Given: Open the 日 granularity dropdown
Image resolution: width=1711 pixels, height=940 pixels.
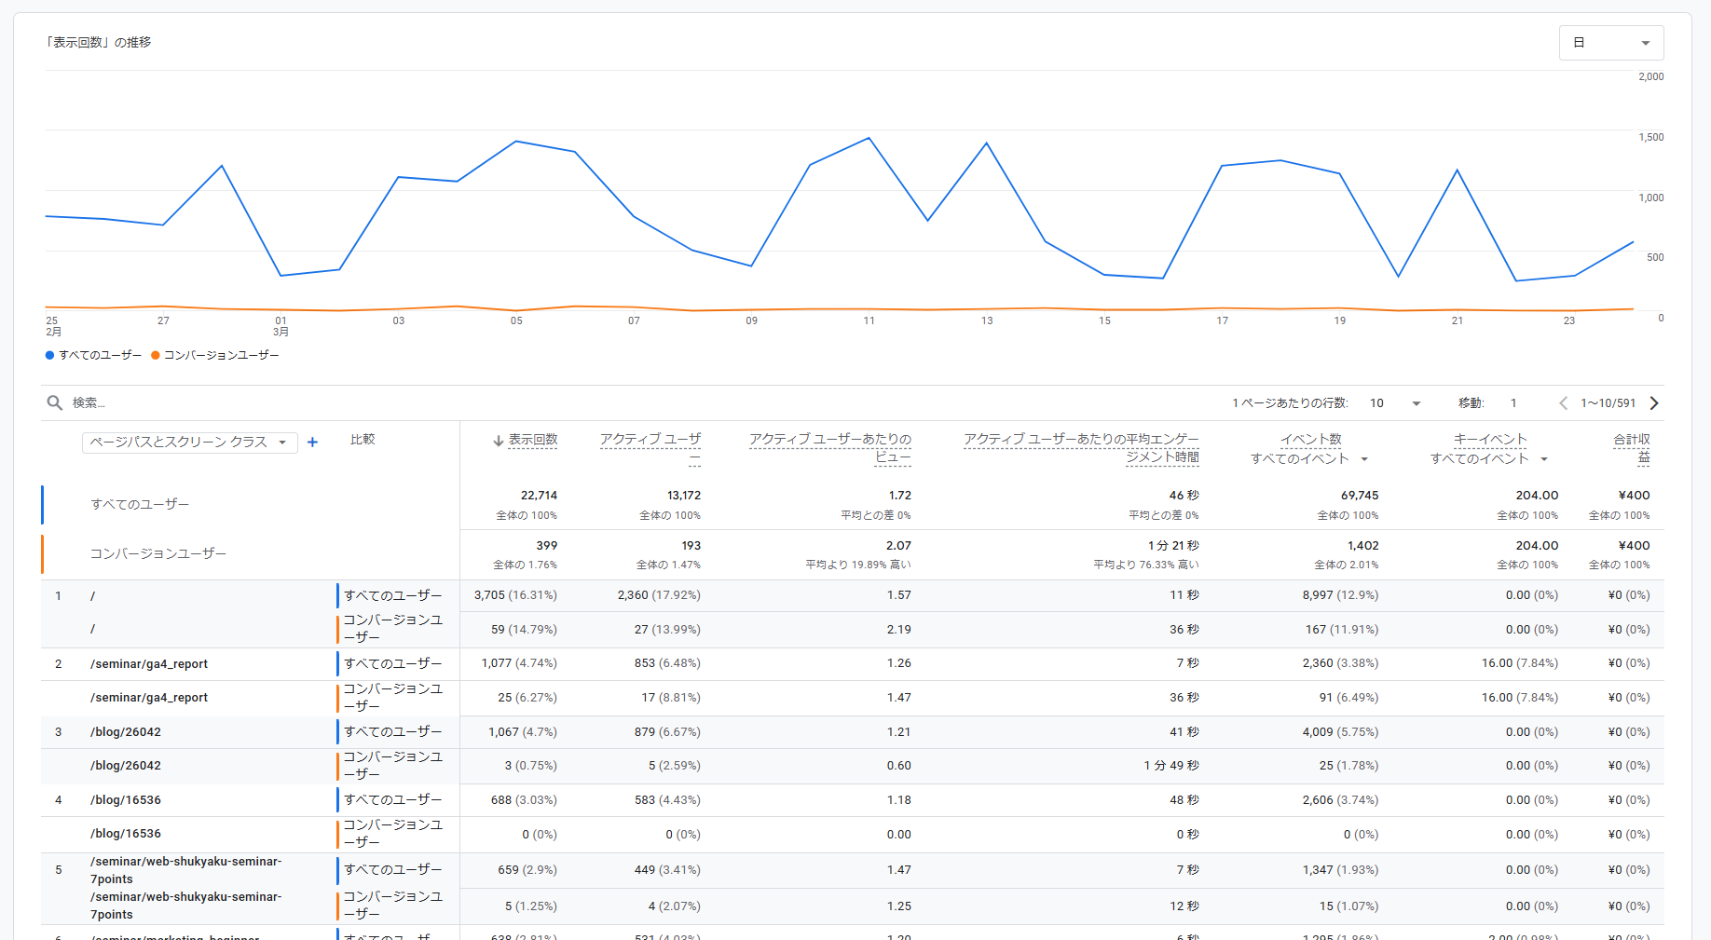Looking at the screenshot, I should pos(1611,43).
